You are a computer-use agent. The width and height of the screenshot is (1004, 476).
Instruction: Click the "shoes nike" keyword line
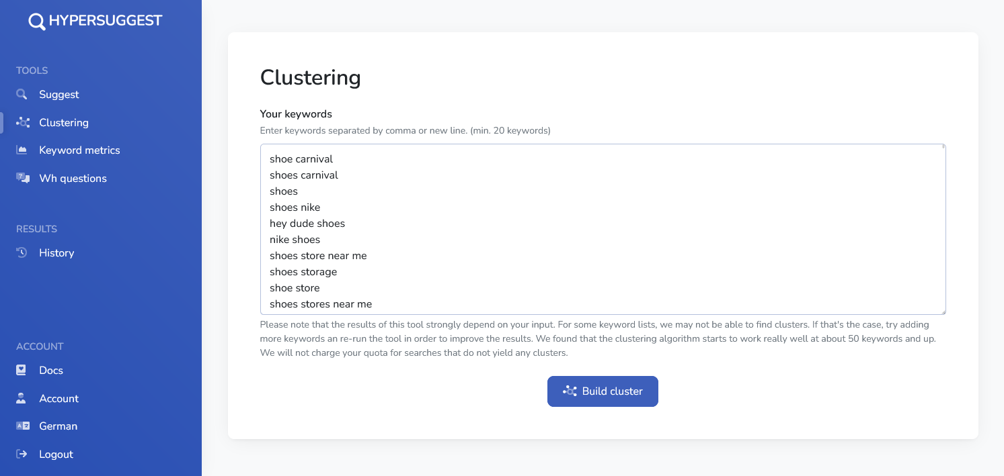295,207
